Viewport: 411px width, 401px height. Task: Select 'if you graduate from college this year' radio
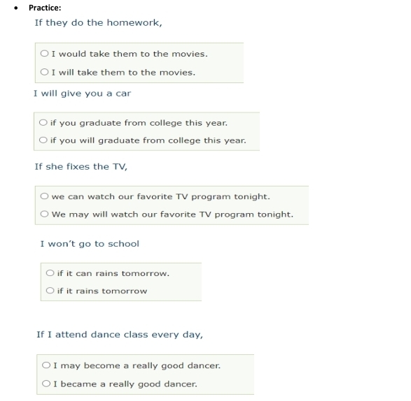point(43,122)
